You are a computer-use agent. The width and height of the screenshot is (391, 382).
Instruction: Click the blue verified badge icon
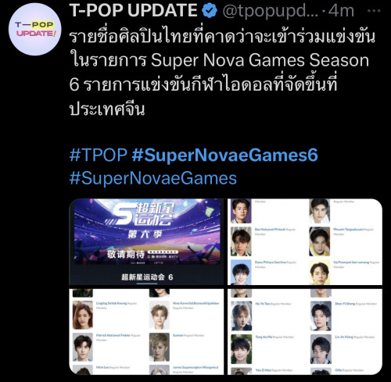[x=210, y=11]
